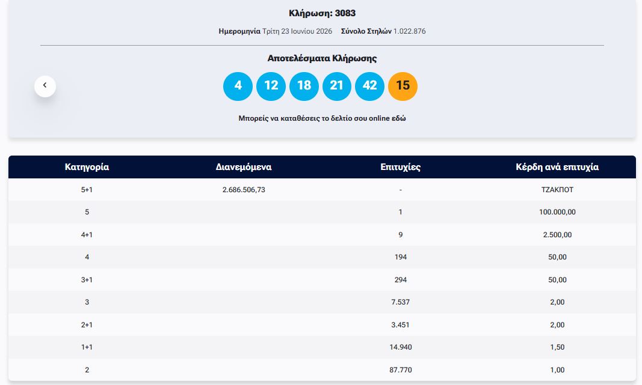Screen dimensions: 642x385
Task: Click the 3.451 successes cell
Action: pos(401,325)
